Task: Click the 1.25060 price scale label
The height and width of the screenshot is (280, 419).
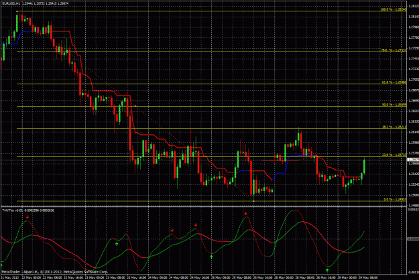Action: tap(414, 194)
